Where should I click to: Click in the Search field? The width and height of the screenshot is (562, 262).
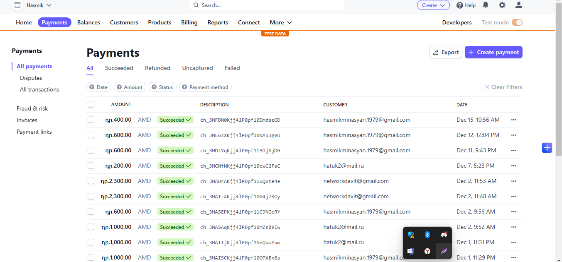click(x=267, y=5)
